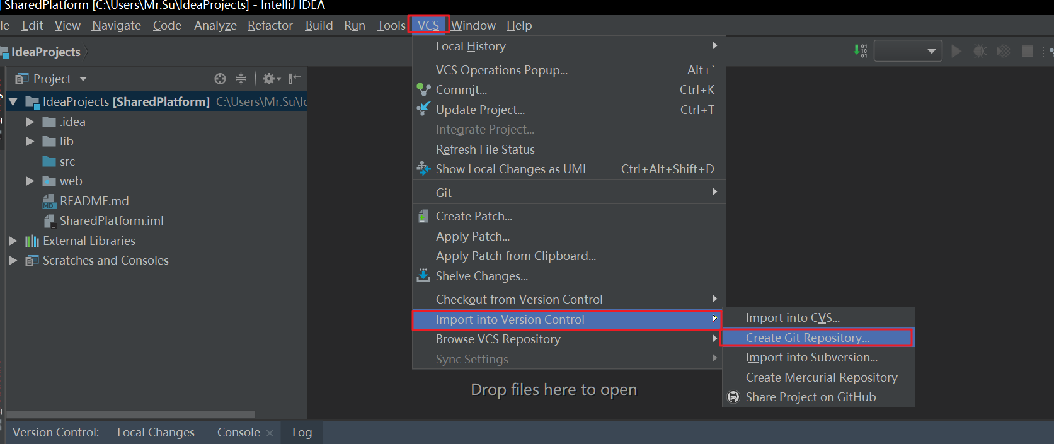Click the Project panel horizontal scrollbar
1054x444 pixels.
[x=130, y=414]
